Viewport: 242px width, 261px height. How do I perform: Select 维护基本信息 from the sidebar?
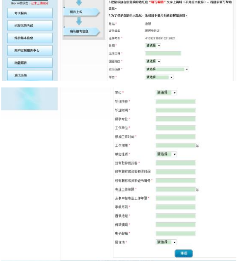[x=30, y=38]
